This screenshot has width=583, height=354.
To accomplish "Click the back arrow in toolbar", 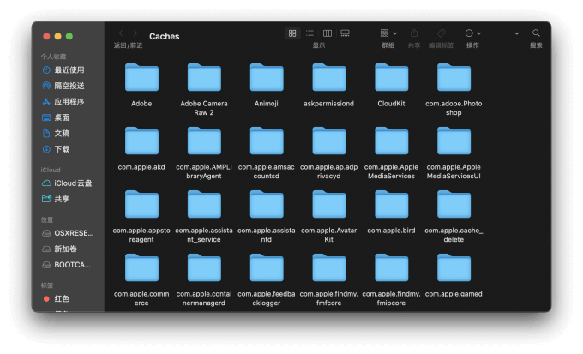I will pos(121,33).
